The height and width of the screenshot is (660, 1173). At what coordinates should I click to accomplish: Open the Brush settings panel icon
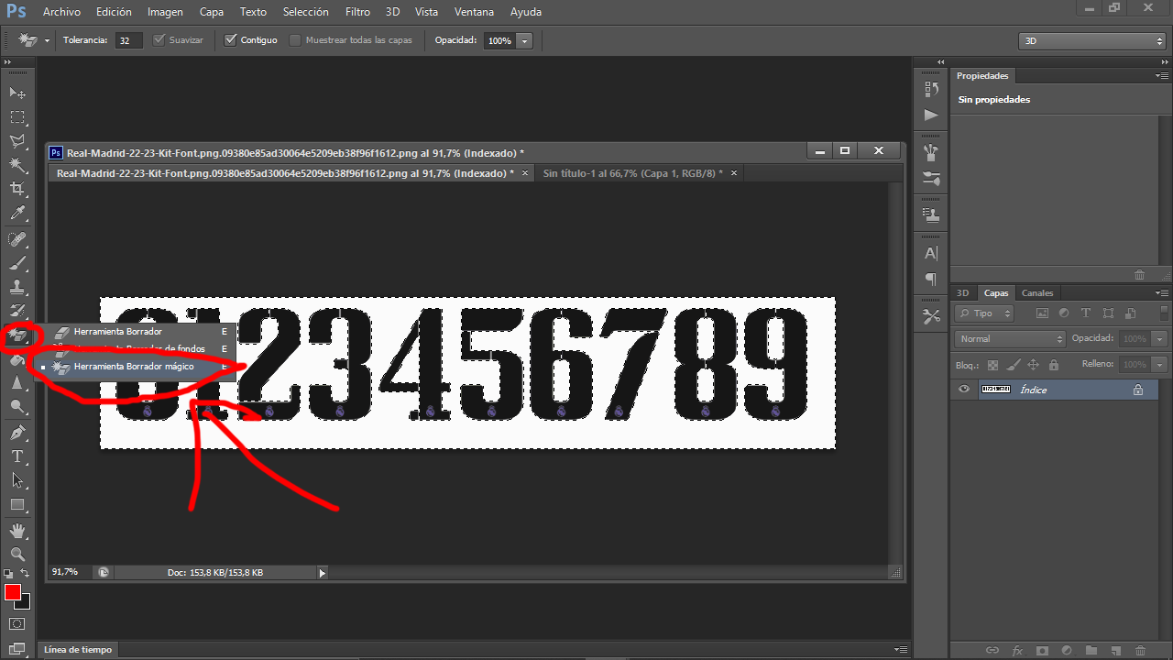[932, 178]
